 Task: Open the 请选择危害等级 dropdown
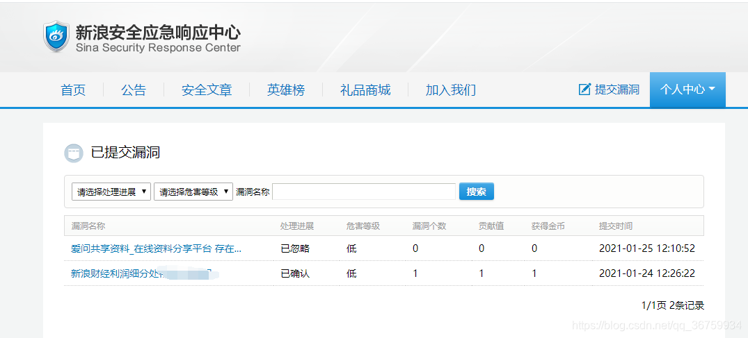pyautogui.click(x=193, y=192)
